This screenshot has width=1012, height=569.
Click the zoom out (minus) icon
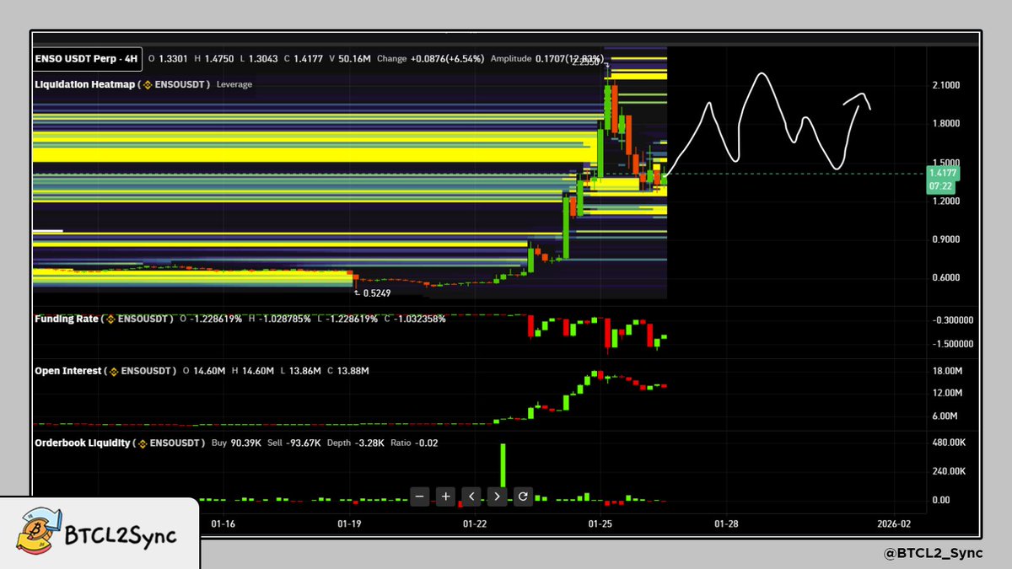tap(419, 497)
